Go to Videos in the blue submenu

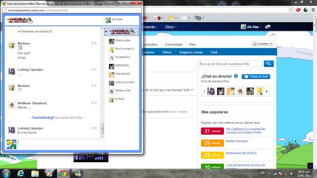click(x=166, y=52)
